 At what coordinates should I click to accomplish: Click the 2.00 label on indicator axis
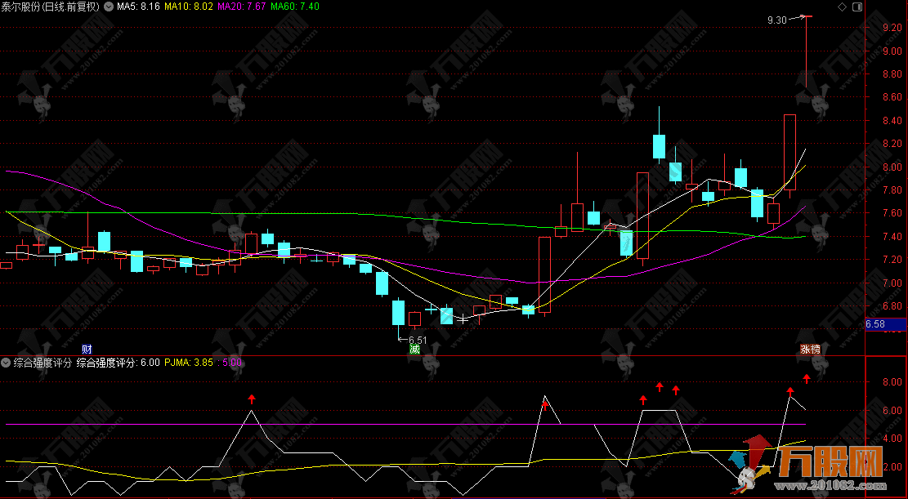(x=892, y=466)
